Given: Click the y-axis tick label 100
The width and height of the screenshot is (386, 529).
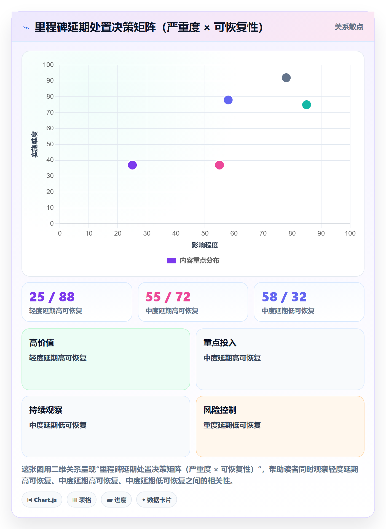Looking at the screenshot, I should tap(48, 65).
